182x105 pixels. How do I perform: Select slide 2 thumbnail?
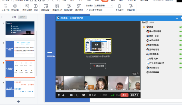pos(20,30)
